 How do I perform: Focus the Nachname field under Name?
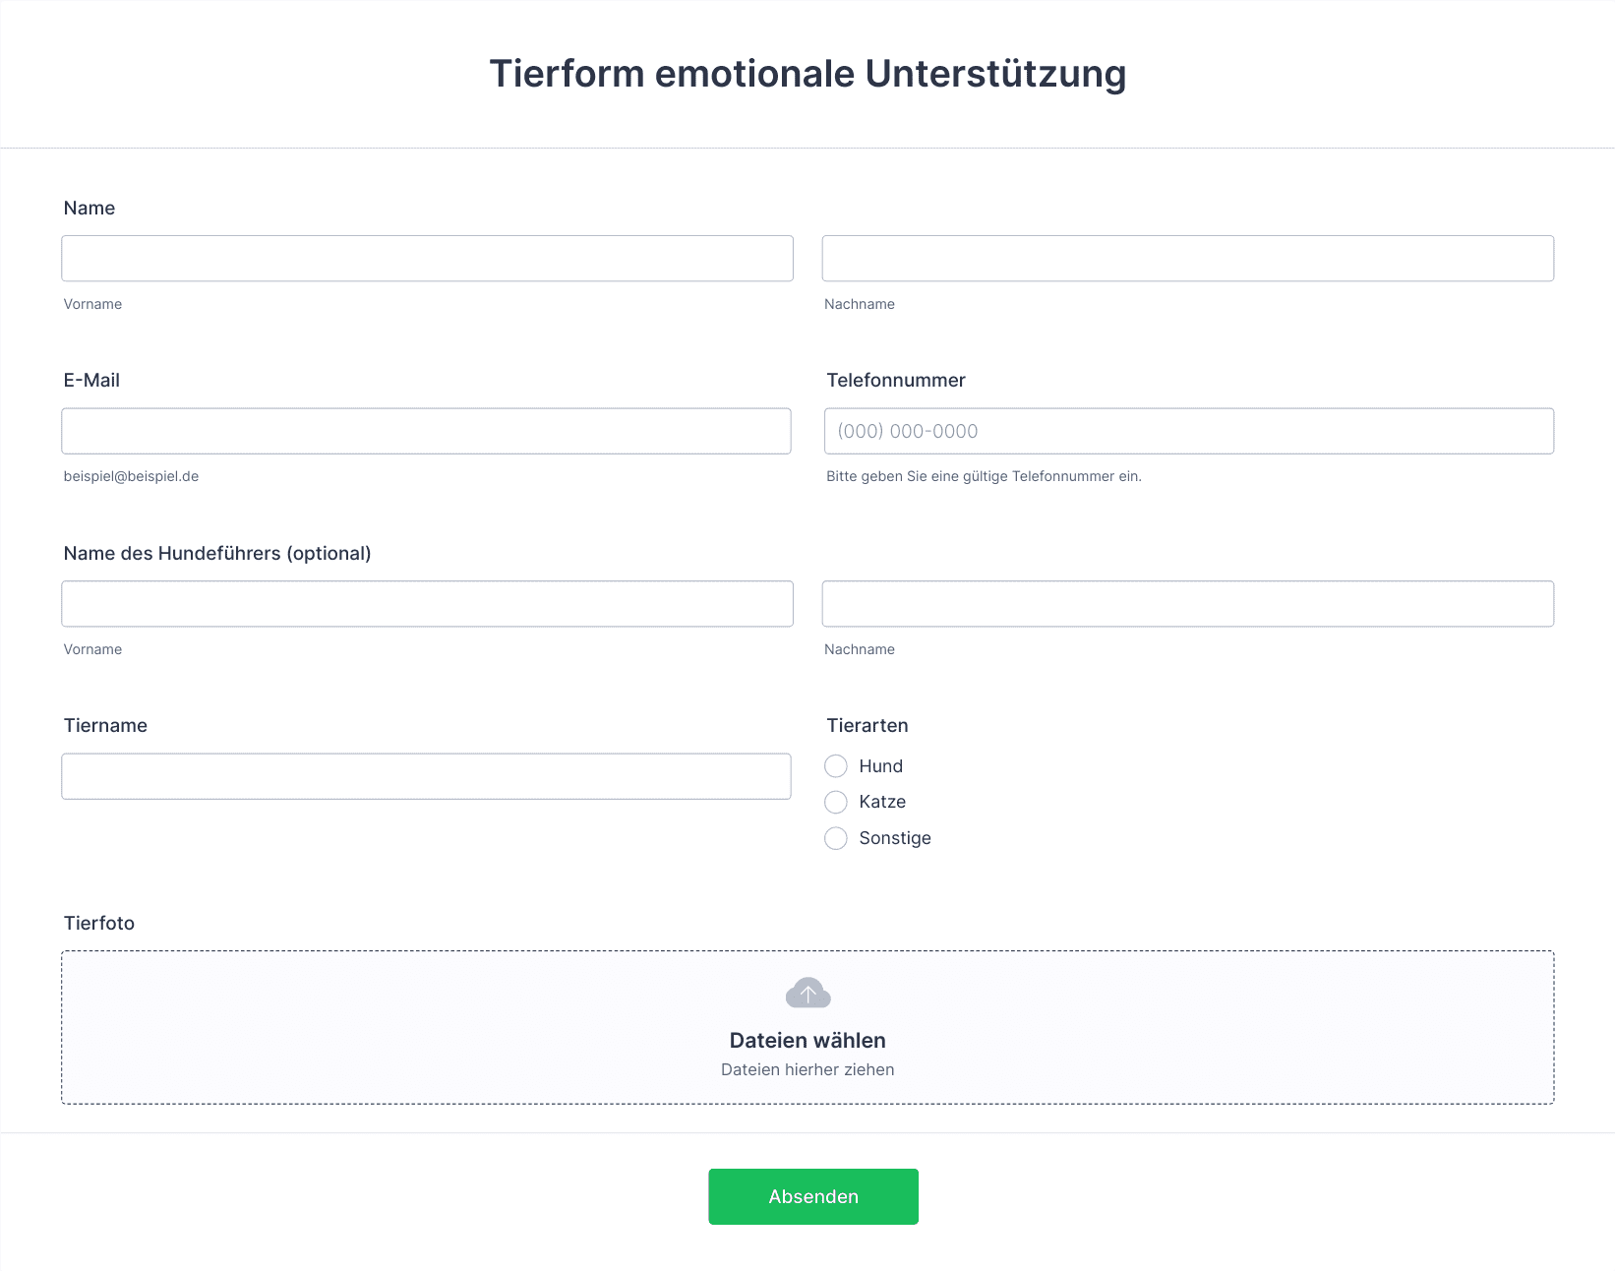(x=1188, y=259)
